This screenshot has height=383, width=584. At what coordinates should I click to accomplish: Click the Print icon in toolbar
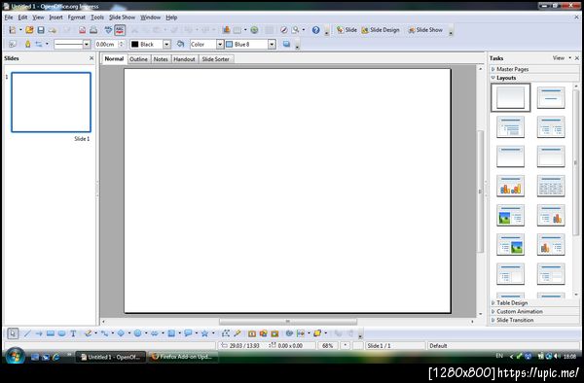click(93, 30)
